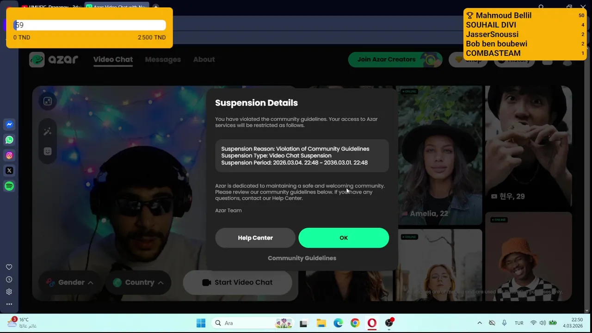The height and width of the screenshot is (333, 592).
Task: Open Opera sidebar settings gear
Action: [9, 292]
